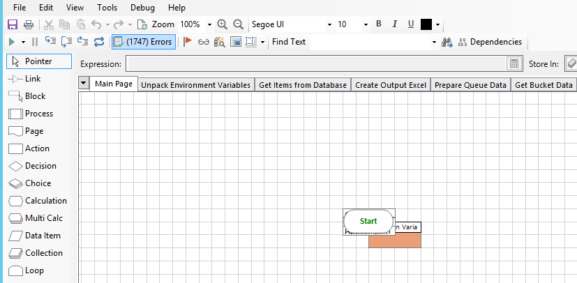Image resolution: width=577 pixels, height=283 pixels.
Task: Open the selection-box icon dropdown arrow
Action: [x=262, y=43]
